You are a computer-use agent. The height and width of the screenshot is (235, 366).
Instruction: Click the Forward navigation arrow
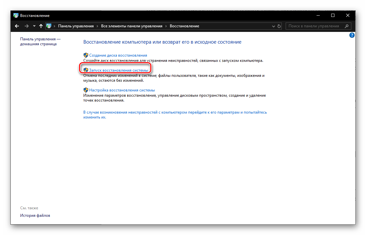pyautogui.click(x=27, y=26)
